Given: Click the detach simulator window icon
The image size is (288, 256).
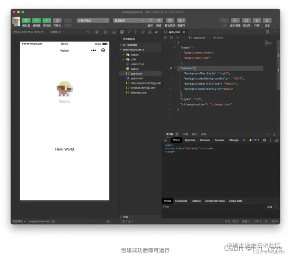Looking at the screenshot, I should (114, 32).
